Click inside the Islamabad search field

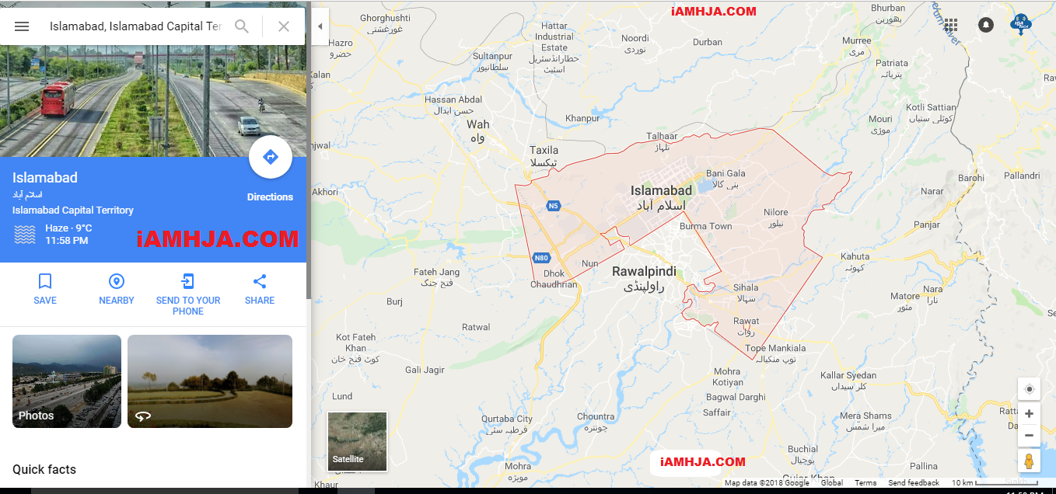click(x=136, y=26)
